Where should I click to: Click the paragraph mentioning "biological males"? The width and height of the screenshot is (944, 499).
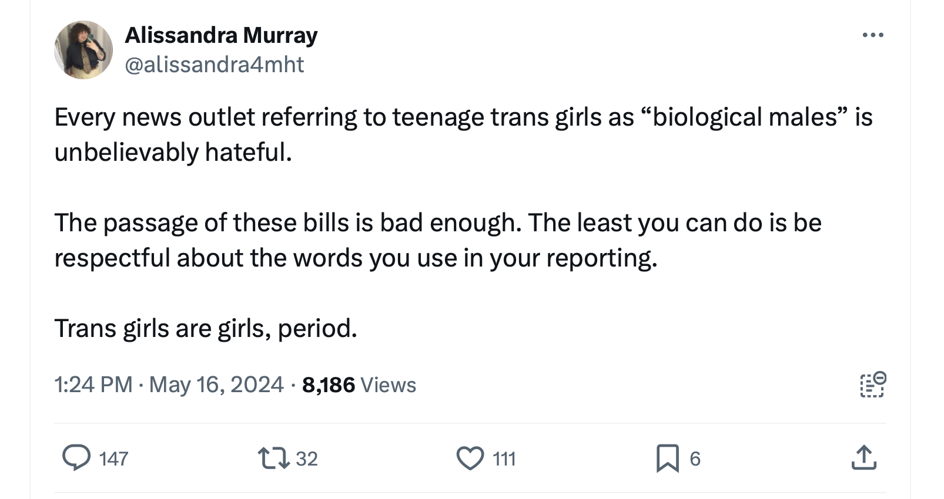(x=463, y=134)
